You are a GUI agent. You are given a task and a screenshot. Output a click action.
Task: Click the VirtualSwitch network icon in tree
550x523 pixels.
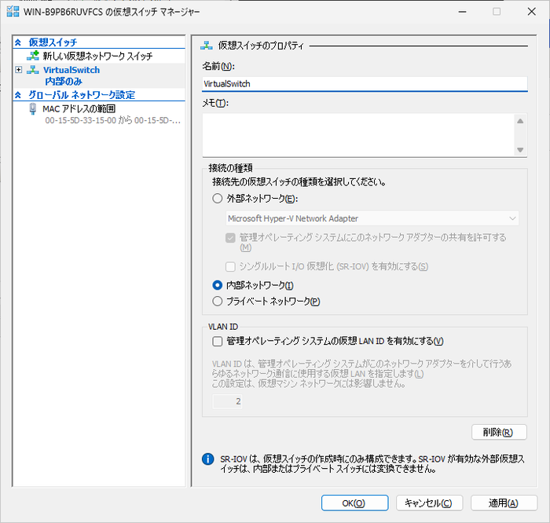[33, 70]
